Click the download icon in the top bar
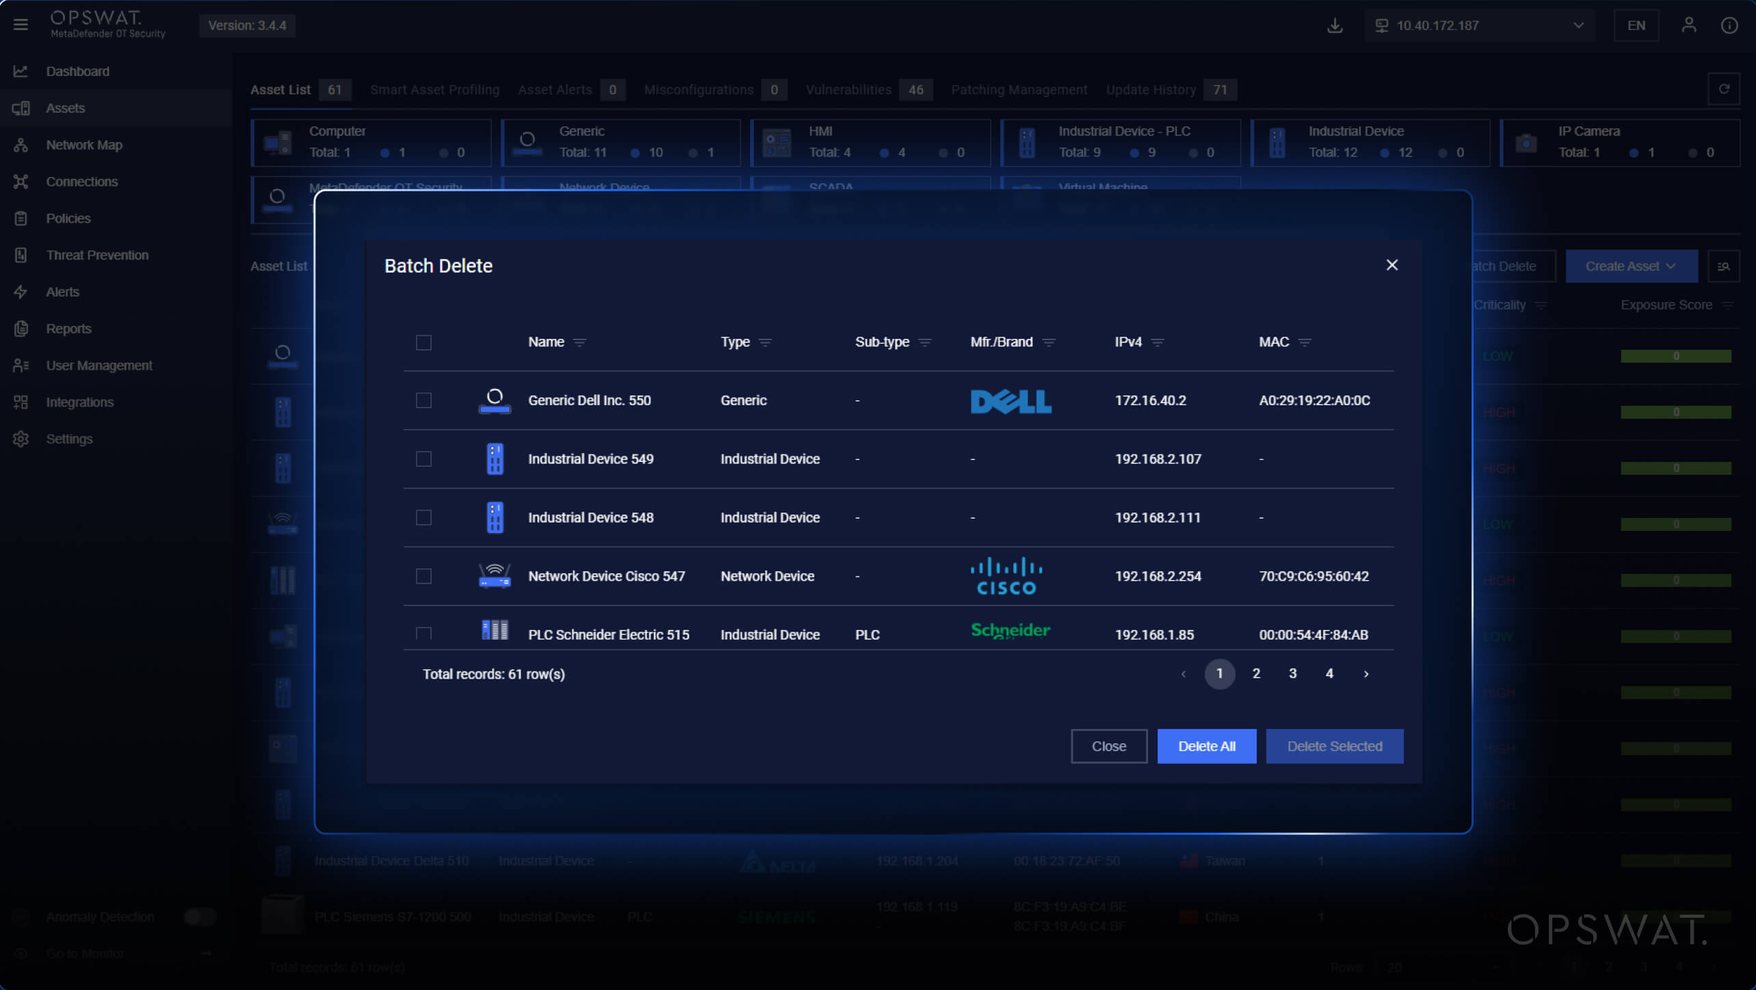This screenshot has height=990, width=1756. coord(1335,25)
